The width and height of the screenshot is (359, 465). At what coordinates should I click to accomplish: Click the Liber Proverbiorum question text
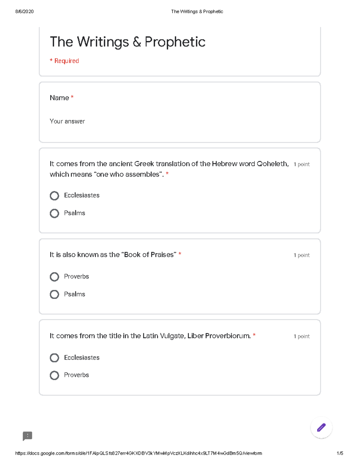150,336
